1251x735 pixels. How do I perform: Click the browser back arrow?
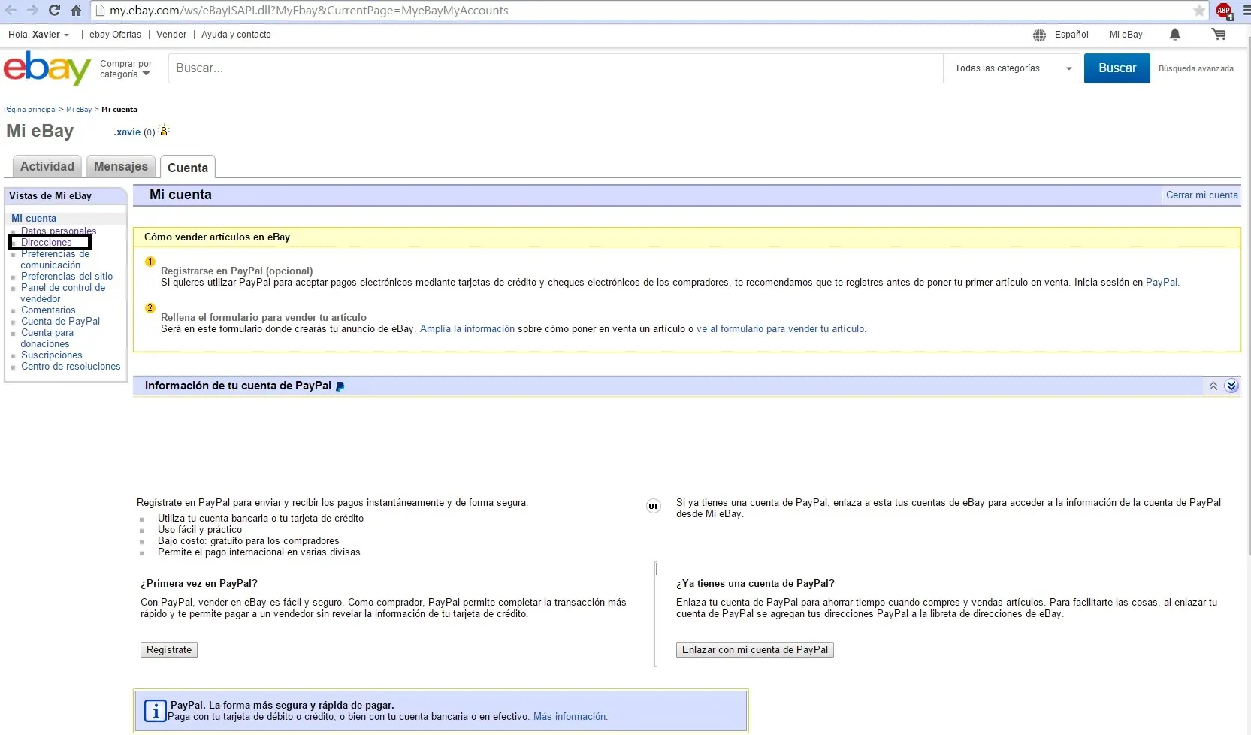(x=11, y=11)
